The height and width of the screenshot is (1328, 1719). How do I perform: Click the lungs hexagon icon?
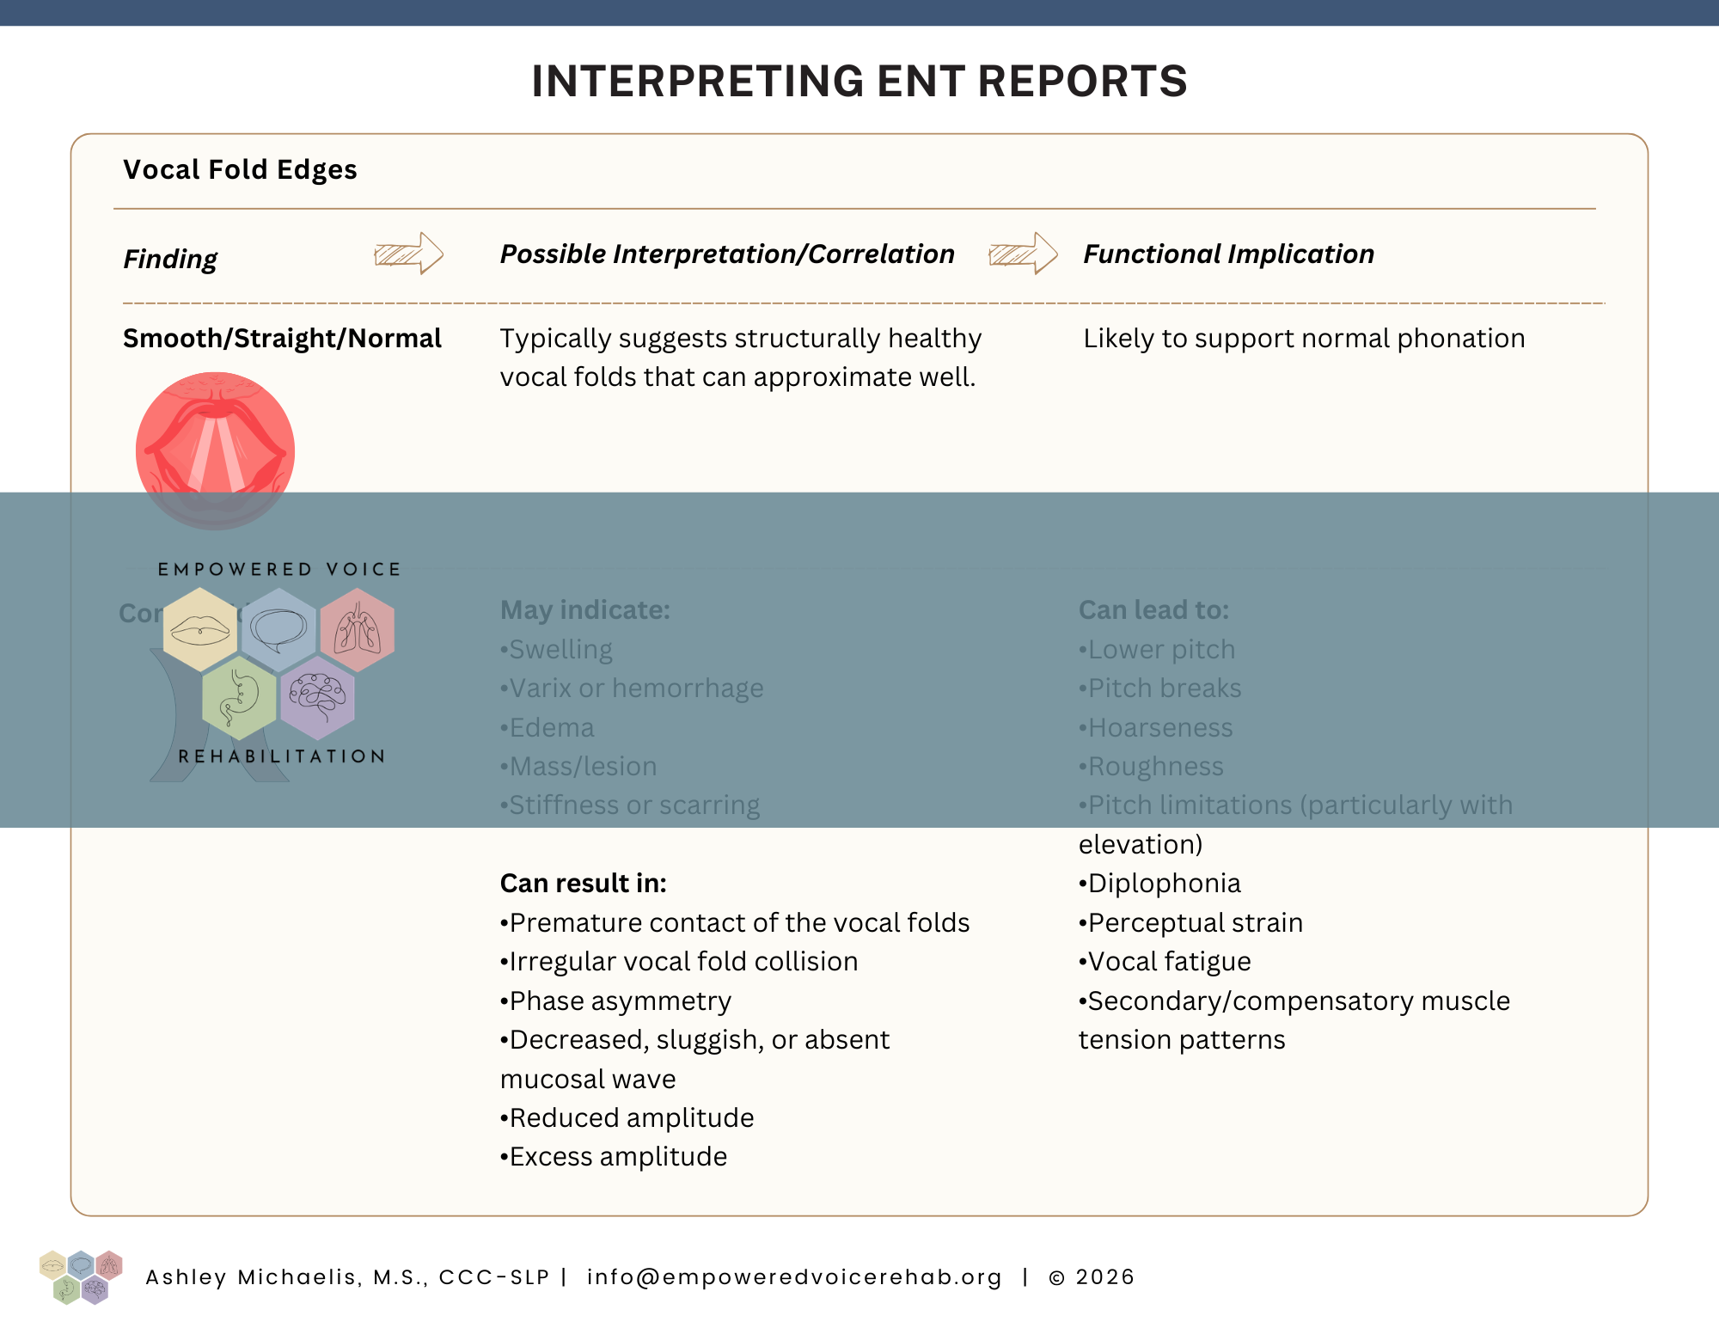[x=358, y=629]
